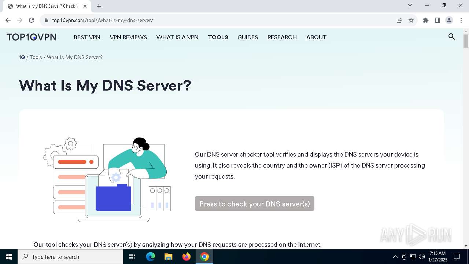Open the VPN REVIEWS menu
This screenshot has height=264, width=469.
(128, 37)
